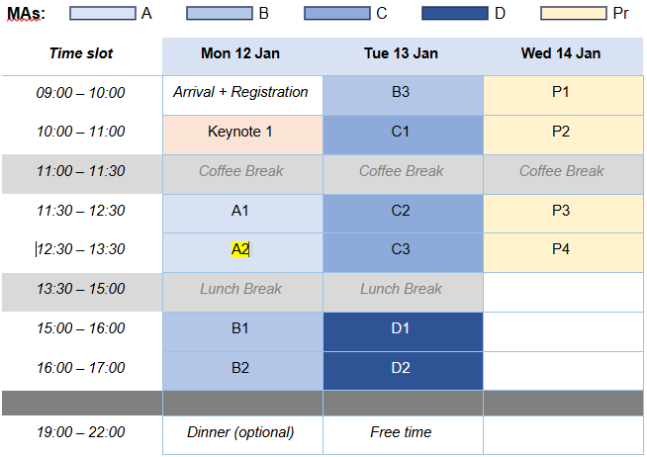The image size is (647, 457).
Task: Select the P4 session cell
Action: pyautogui.click(x=561, y=249)
